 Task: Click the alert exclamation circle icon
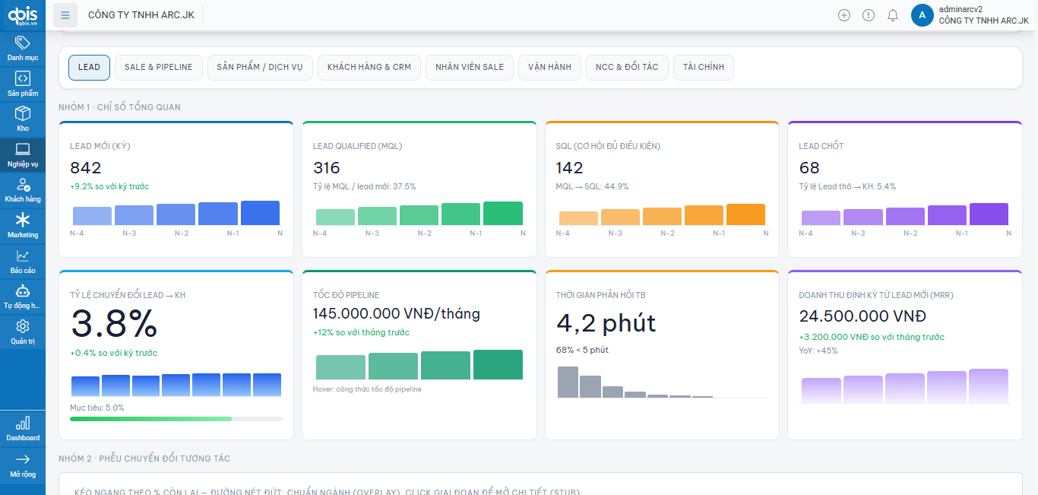click(869, 15)
